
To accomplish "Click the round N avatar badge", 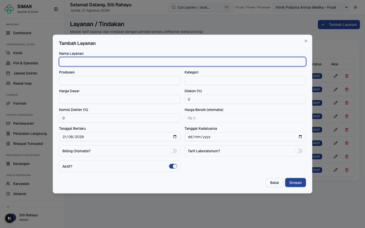I will coord(10,218).
